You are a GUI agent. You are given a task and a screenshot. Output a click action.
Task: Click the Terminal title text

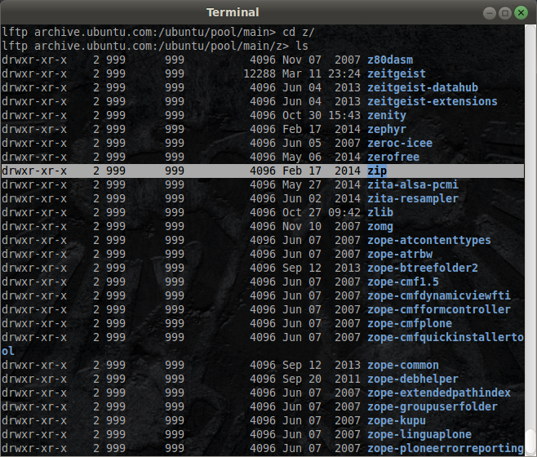tap(233, 12)
